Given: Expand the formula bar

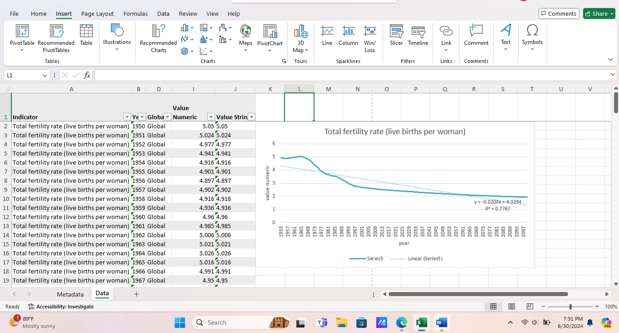Looking at the screenshot, I should 613,75.
